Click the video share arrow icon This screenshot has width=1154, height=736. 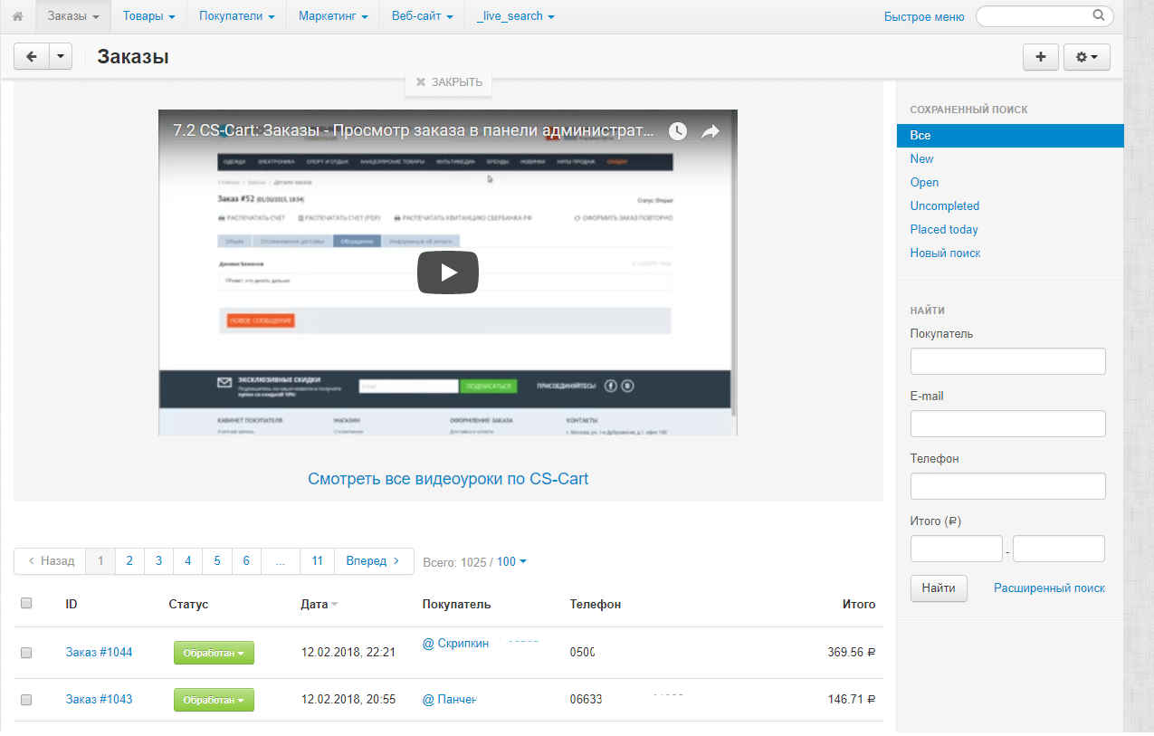pos(711,131)
